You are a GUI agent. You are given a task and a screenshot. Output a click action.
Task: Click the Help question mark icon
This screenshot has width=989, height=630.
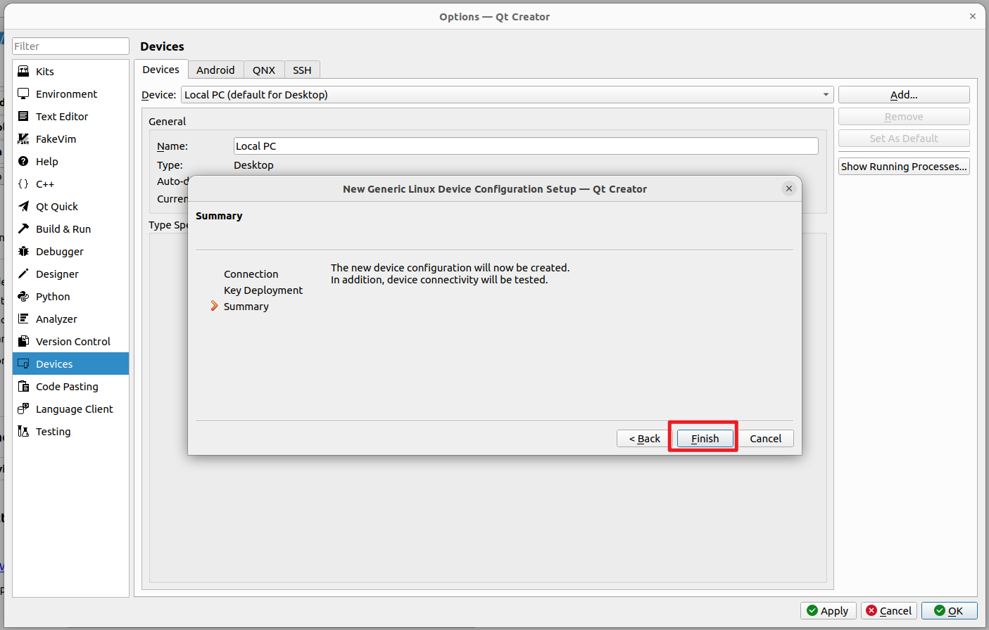(x=23, y=161)
